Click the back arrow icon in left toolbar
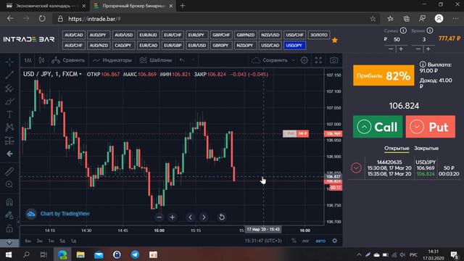The height and width of the screenshot is (261, 464). click(x=9, y=154)
